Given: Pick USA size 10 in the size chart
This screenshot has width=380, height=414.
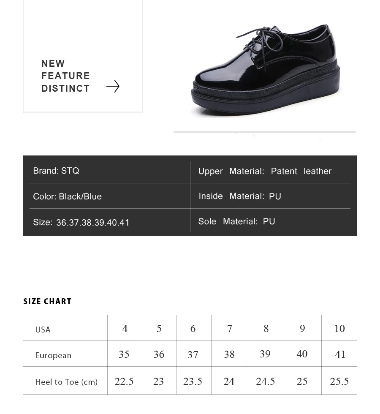Looking at the screenshot, I should [339, 329].
